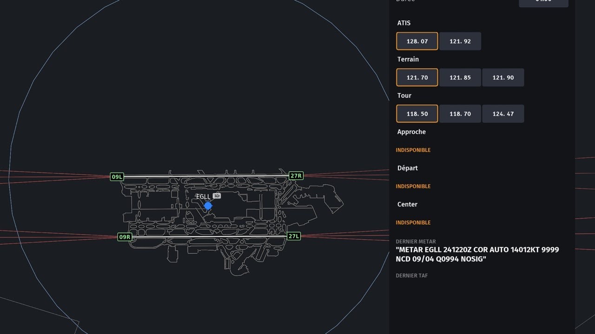Click the METAR EGLL report text
The height and width of the screenshot is (334, 595).
click(x=477, y=254)
